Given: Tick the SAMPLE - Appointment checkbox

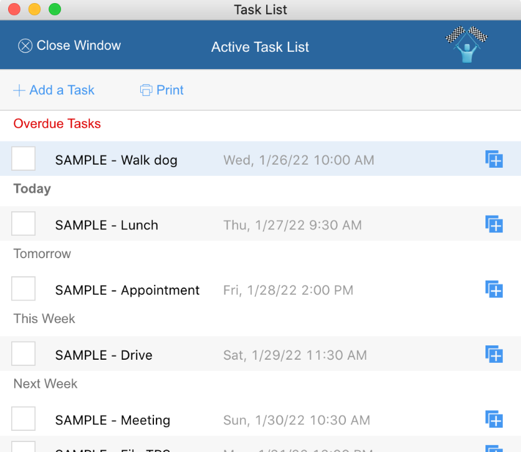Looking at the screenshot, I should pos(24,289).
